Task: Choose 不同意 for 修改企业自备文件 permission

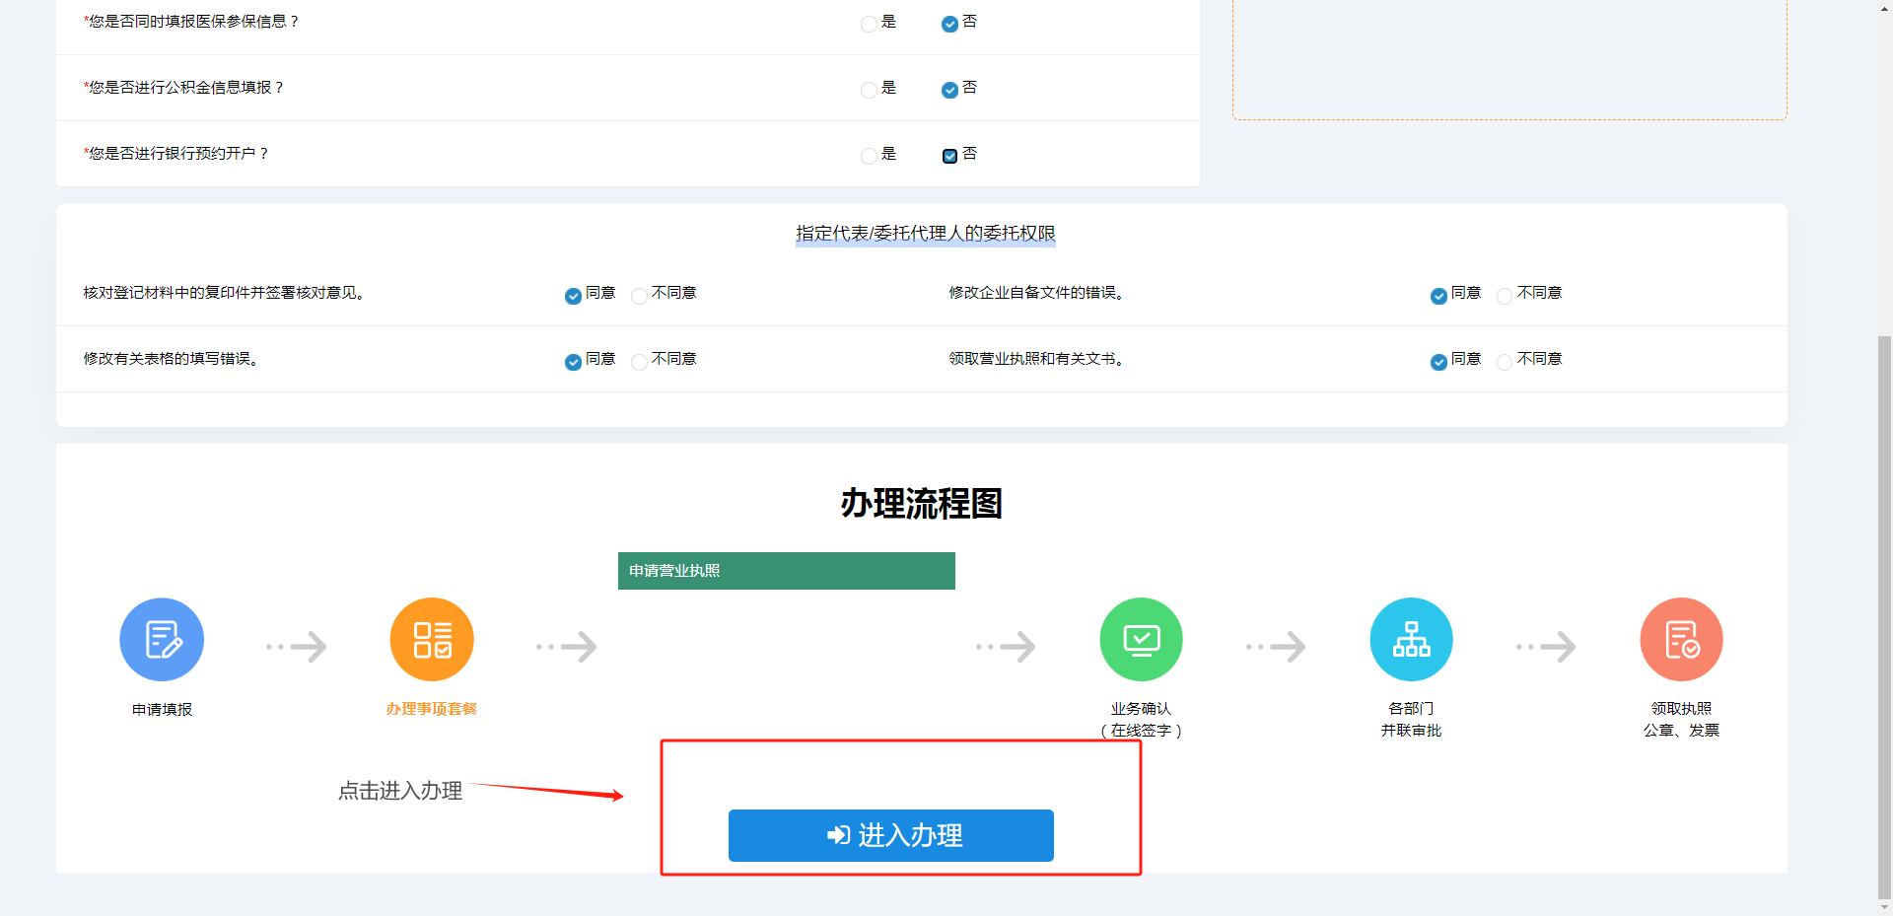Action: click(x=1505, y=296)
